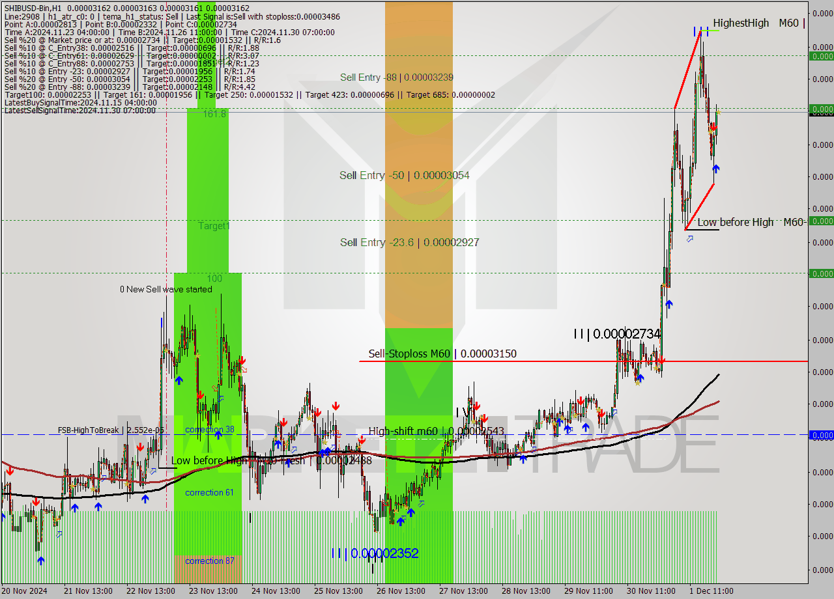Image resolution: width=834 pixels, height=599 pixels.
Task: Click the 'I I | 0.00002734' wave label
Action: 617,334
